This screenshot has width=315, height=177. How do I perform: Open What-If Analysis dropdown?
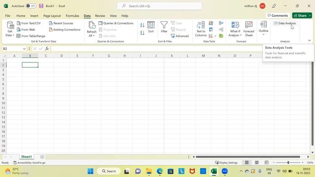pos(235,29)
